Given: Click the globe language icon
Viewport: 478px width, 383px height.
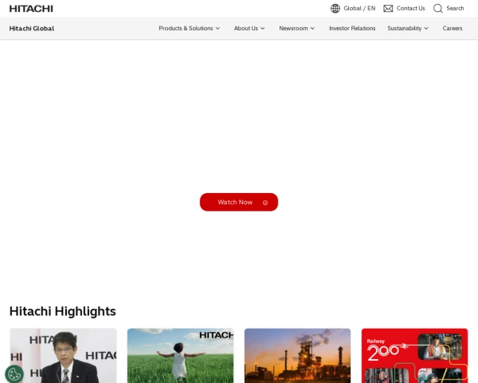Looking at the screenshot, I should tap(335, 9).
